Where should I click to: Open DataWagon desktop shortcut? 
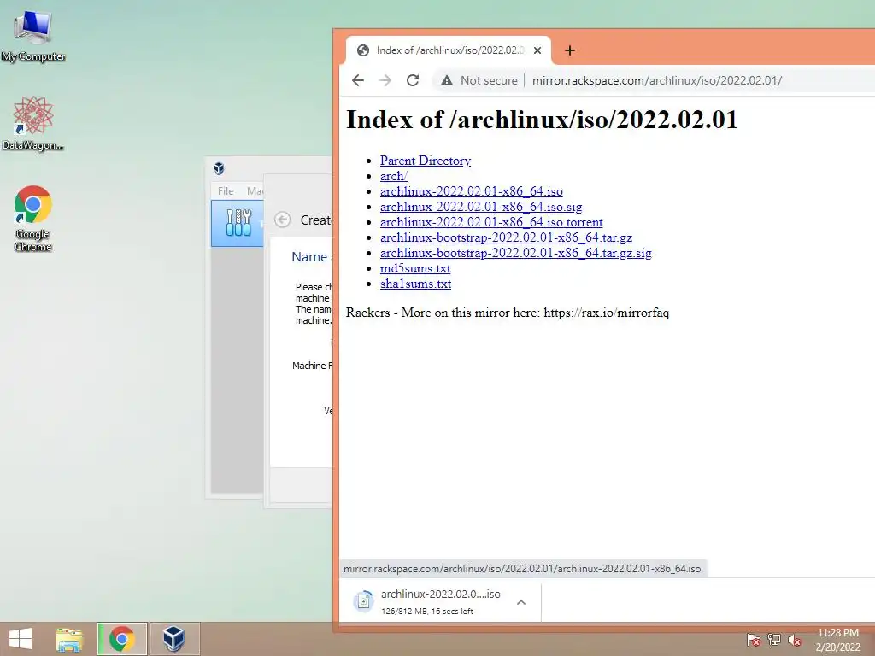tap(32, 123)
